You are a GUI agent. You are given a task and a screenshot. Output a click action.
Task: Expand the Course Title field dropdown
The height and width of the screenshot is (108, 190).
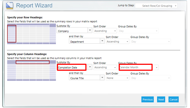click(x=87, y=78)
